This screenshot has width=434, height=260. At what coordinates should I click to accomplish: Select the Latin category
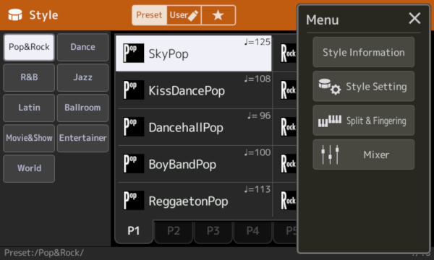click(x=29, y=108)
